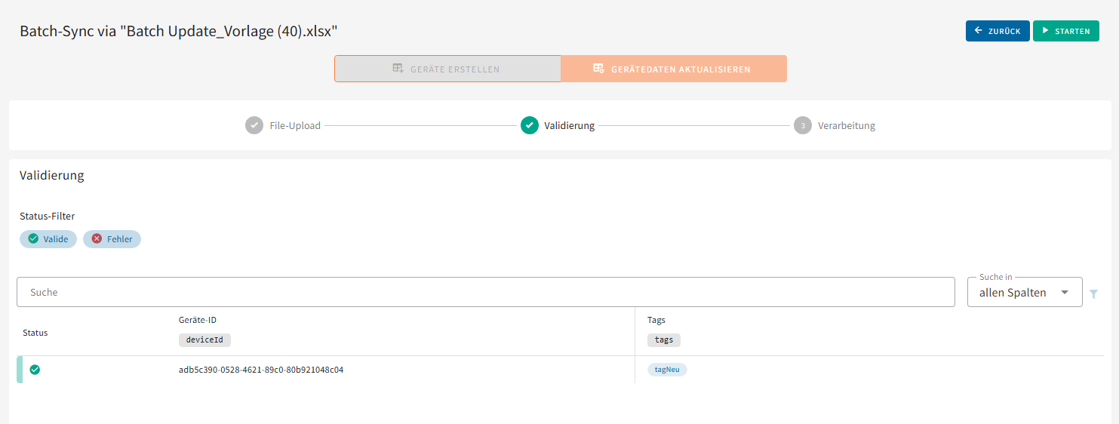Click the table icon in Geräte erstellen tab

398,69
